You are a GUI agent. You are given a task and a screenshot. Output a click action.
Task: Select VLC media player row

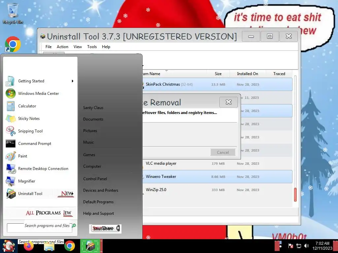tap(217, 163)
